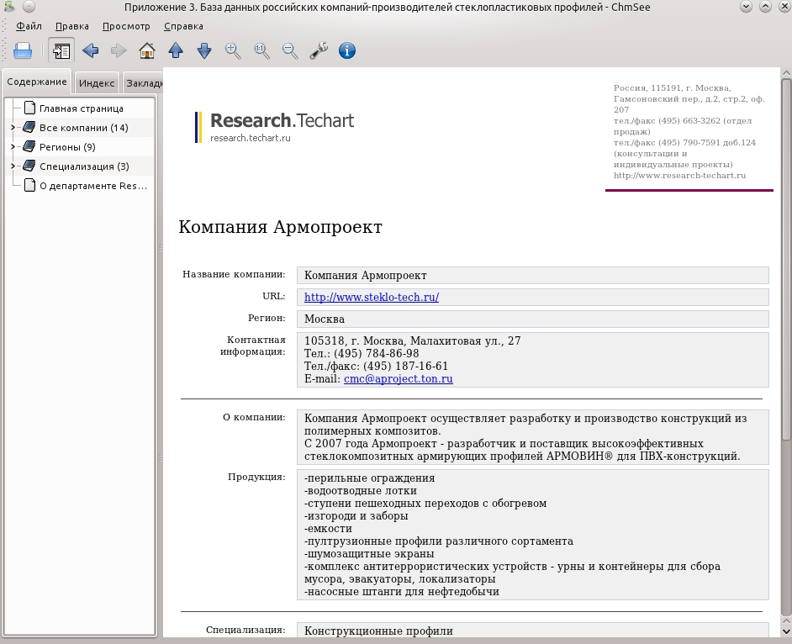
Task: Zoom out with the magnifier minus icon
Action: point(290,50)
